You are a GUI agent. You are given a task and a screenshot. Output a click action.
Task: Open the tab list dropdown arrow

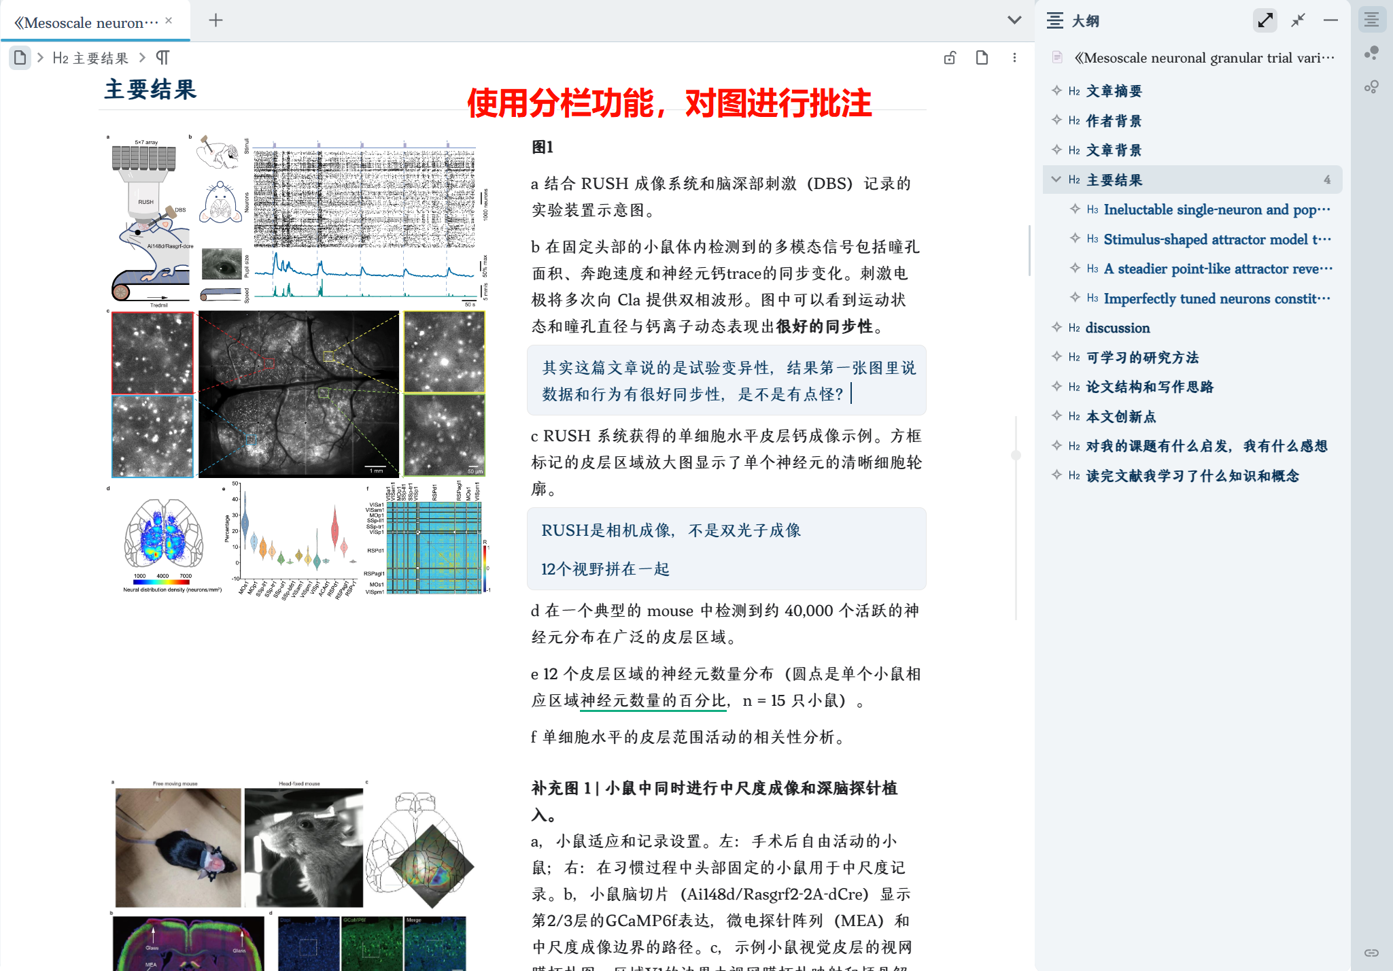pos(1014,20)
